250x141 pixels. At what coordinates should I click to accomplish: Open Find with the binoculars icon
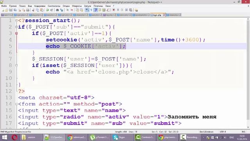click(57, 10)
